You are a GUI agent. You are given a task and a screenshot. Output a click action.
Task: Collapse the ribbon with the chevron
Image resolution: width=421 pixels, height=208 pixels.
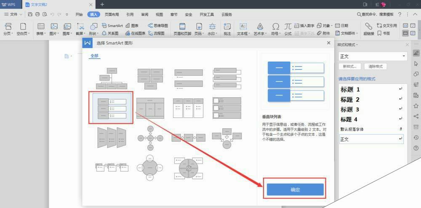415,14
